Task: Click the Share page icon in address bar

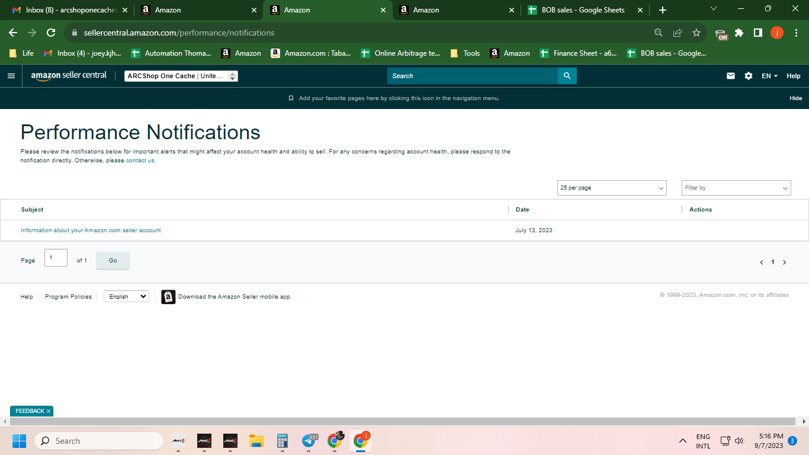Action: point(678,33)
